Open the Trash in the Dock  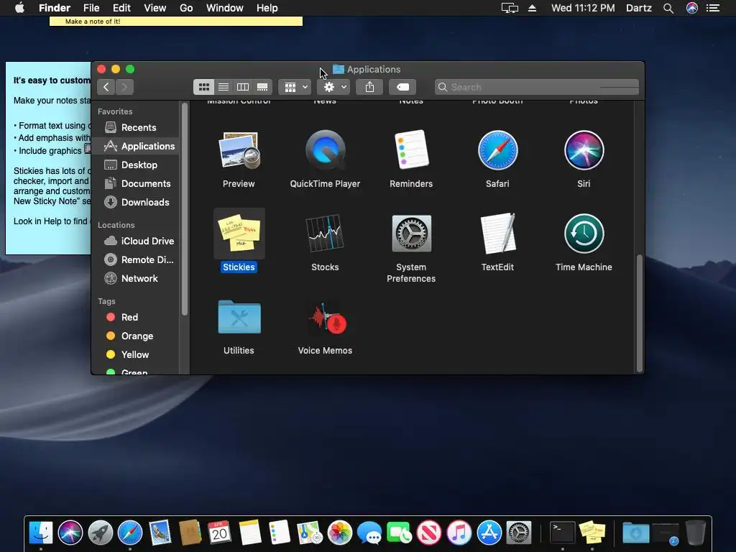[696, 533]
